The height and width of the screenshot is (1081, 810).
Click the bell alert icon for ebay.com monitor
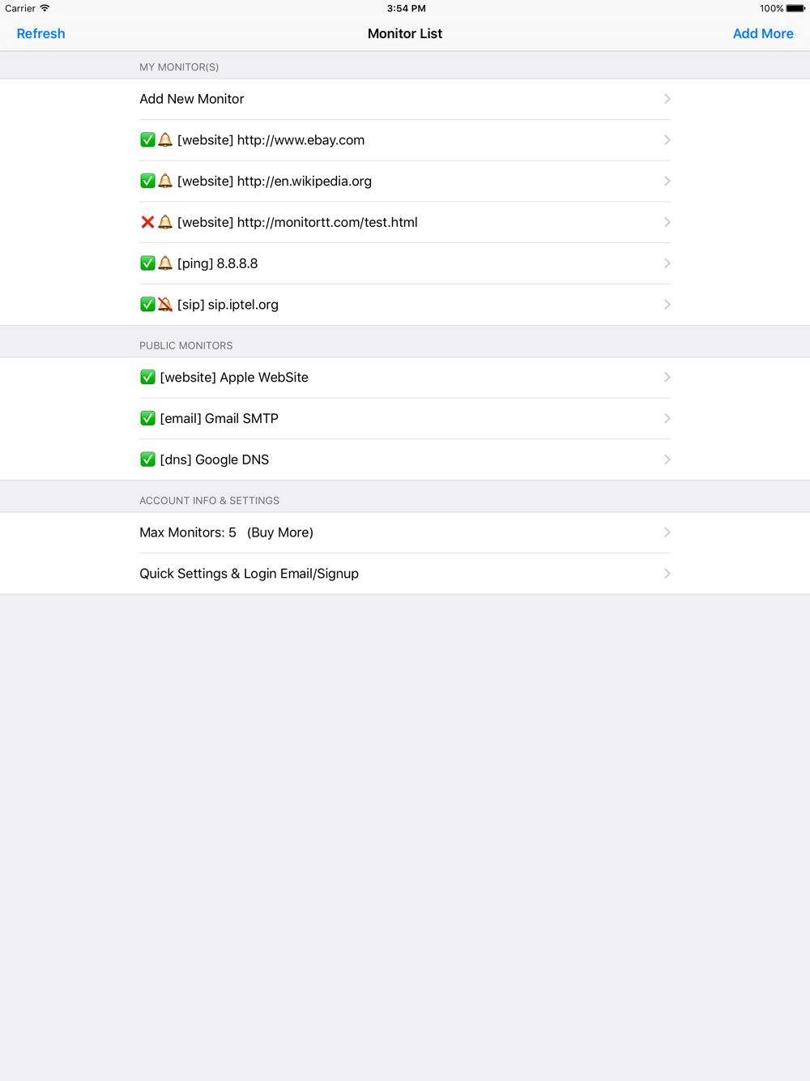tap(165, 140)
